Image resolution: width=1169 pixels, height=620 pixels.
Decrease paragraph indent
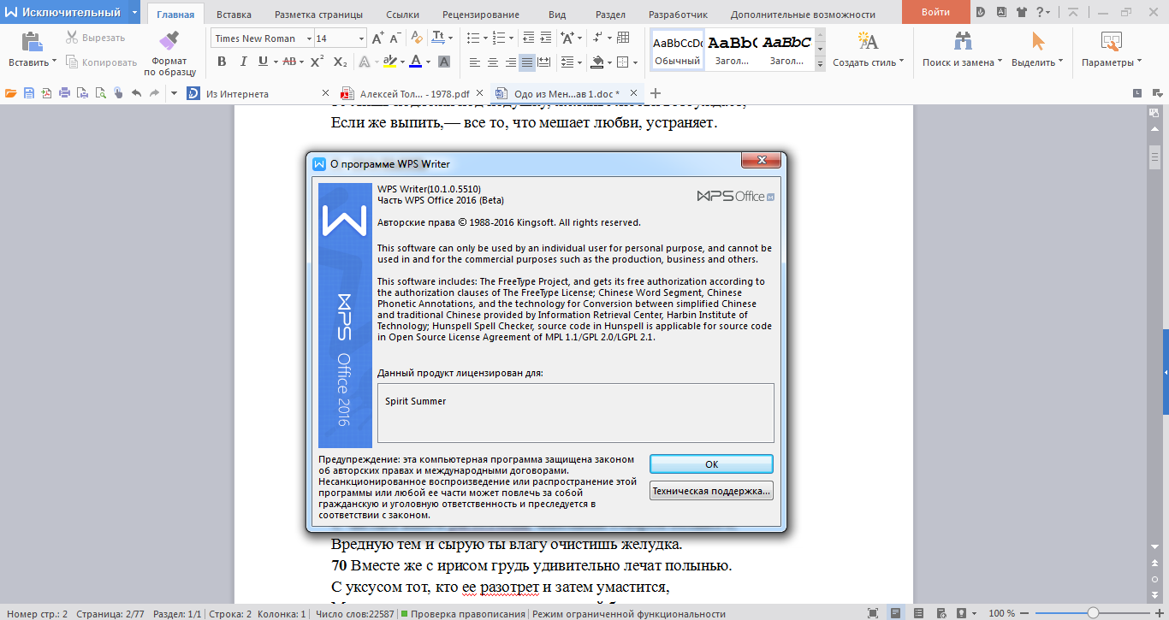[528, 38]
